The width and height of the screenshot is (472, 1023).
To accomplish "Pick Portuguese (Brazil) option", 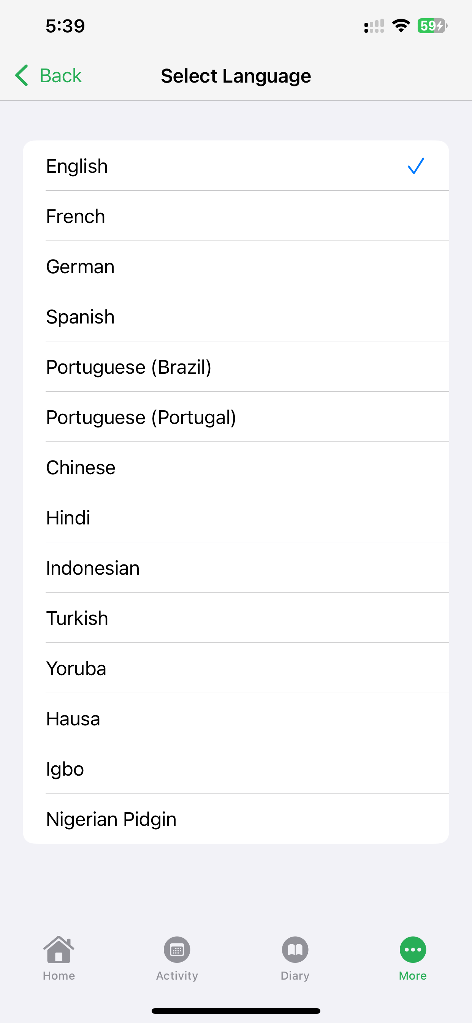I will pos(236,367).
